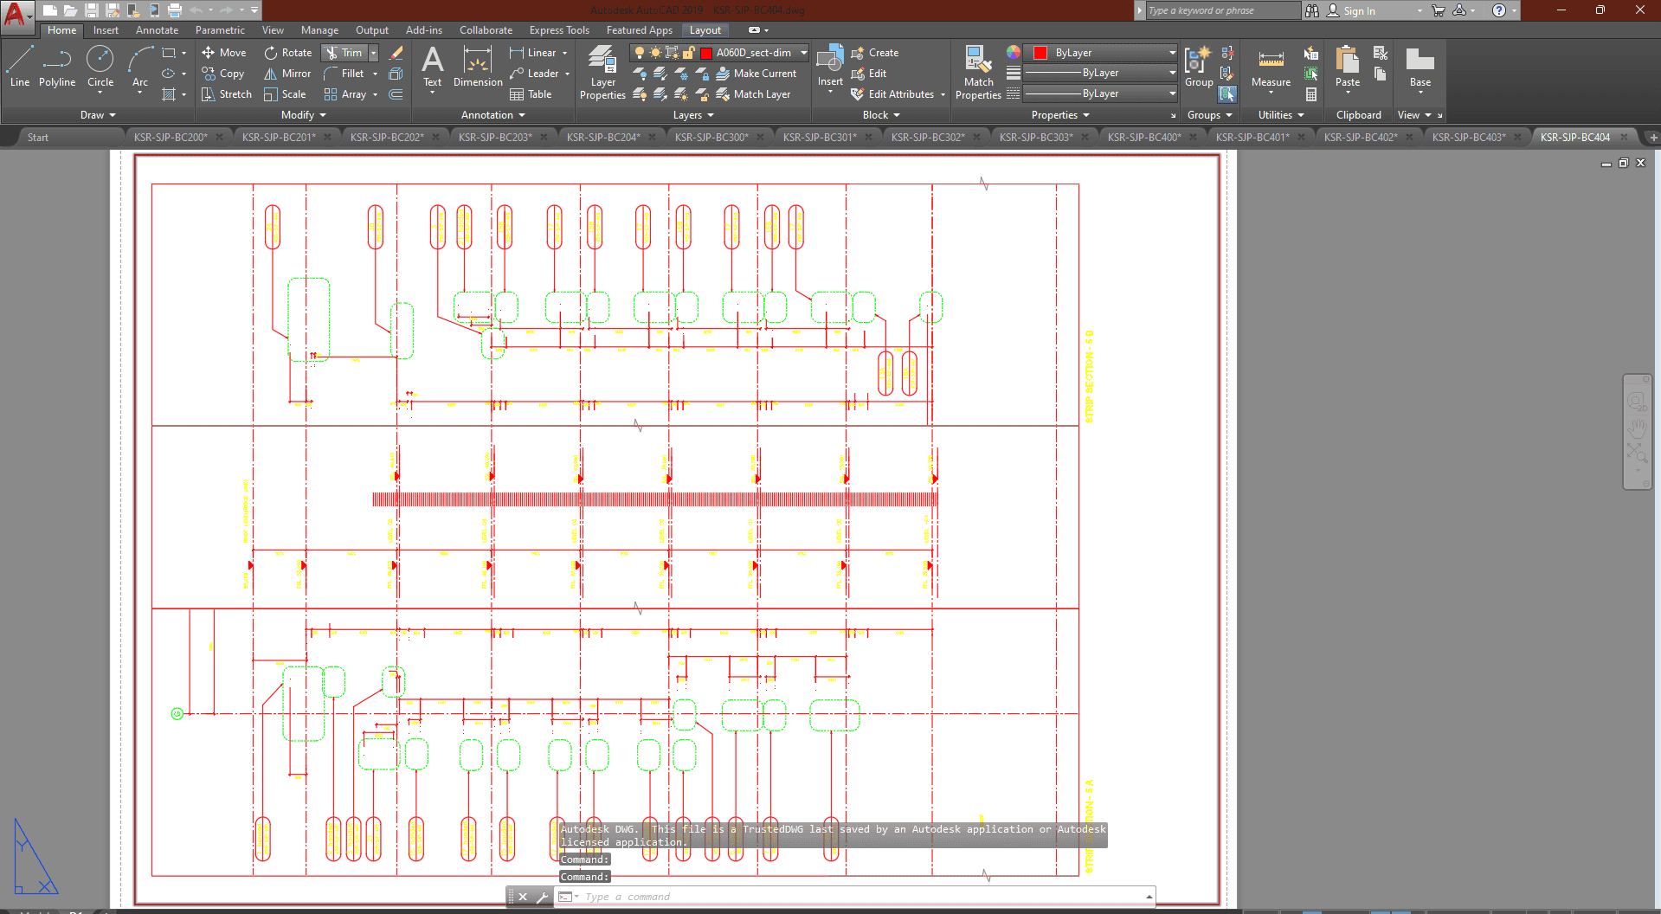Toggle layer on/off lightbulb in layer box

(640, 53)
